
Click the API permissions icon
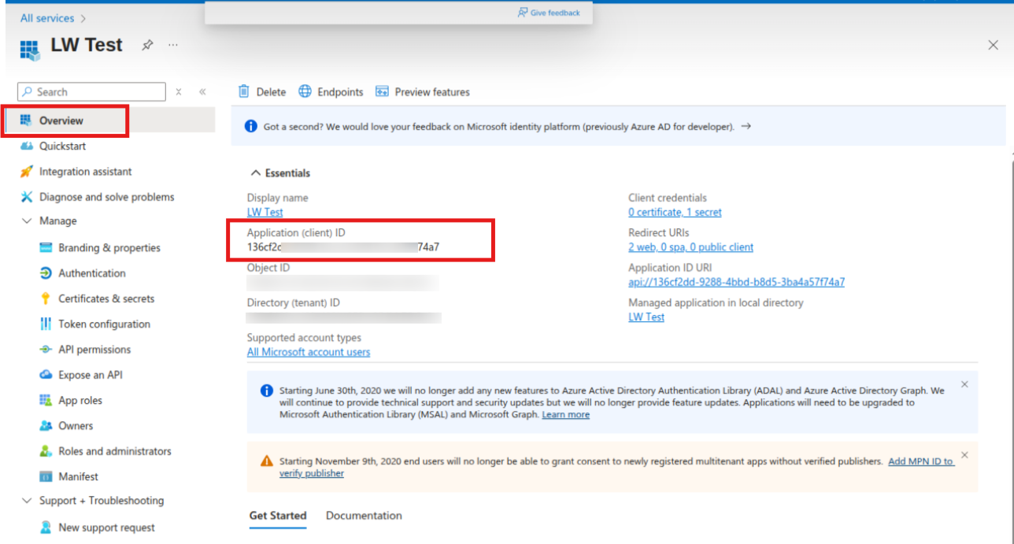pyautogui.click(x=46, y=350)
